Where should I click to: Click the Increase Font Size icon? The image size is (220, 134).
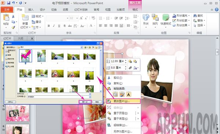click(x=81, y=18)
